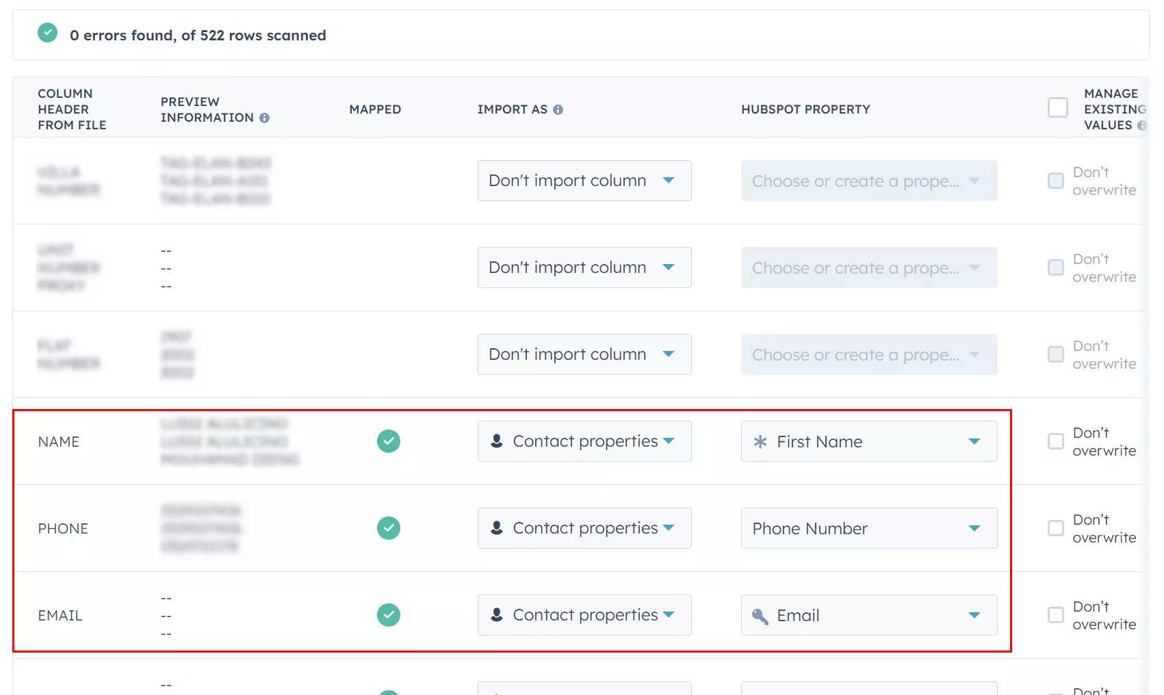Click the Import As column heading text

(x=513, y=109)
